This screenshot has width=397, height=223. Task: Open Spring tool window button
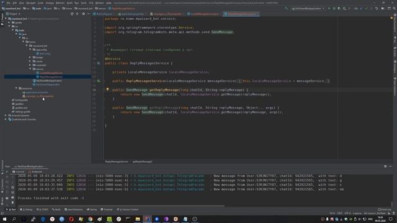click(92, 209)
